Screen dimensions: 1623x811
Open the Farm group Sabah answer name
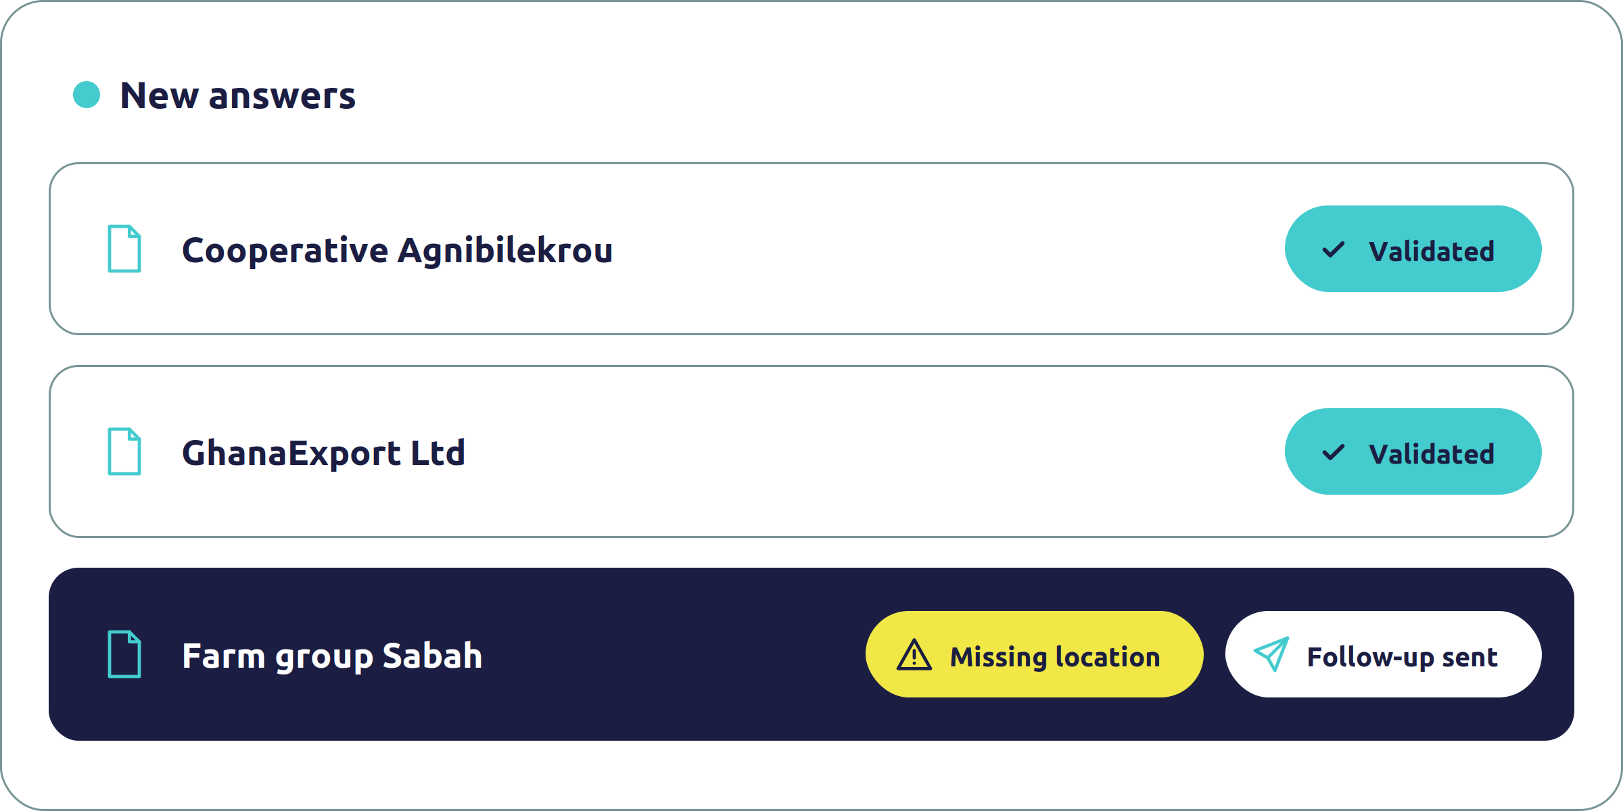(332, 656)
